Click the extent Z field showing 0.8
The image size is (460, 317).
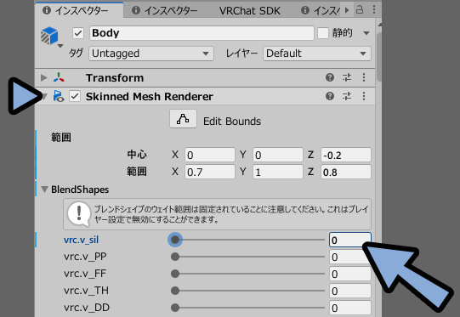coord(346,172)
